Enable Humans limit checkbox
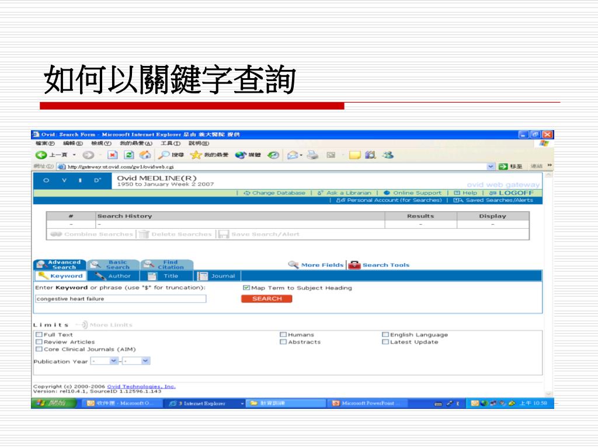Viewport: 598px width, 448px height. coord(283,334)
